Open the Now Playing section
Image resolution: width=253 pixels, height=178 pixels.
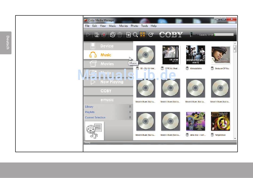[108, 82]
